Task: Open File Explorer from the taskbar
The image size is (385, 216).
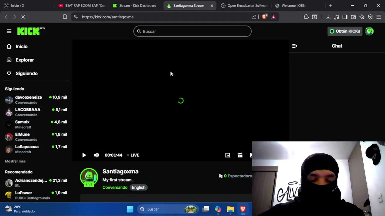Action: tap(230, 209)
